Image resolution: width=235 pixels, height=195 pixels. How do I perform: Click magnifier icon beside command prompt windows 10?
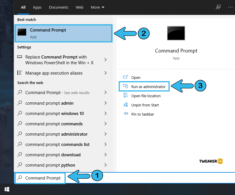coord(20,113)
